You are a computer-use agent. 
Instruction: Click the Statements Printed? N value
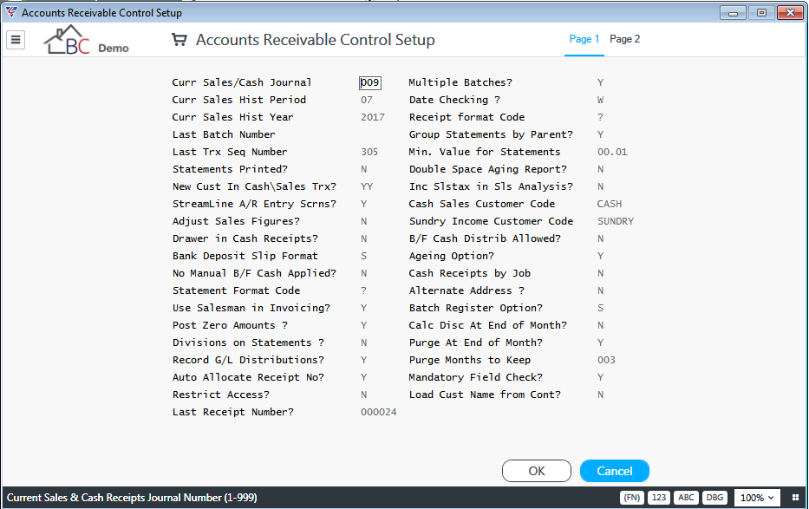pos(363,169)
